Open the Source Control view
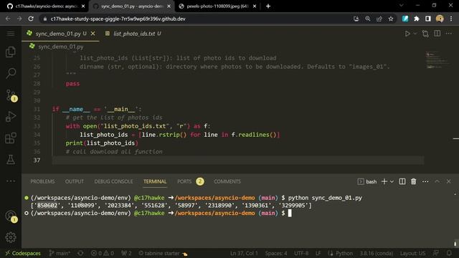Image resolution: width=459 pixels, height=258 pixels. tap(11, 95)
